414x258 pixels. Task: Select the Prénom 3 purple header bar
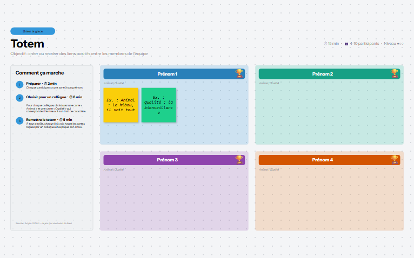tap(174, 160)
